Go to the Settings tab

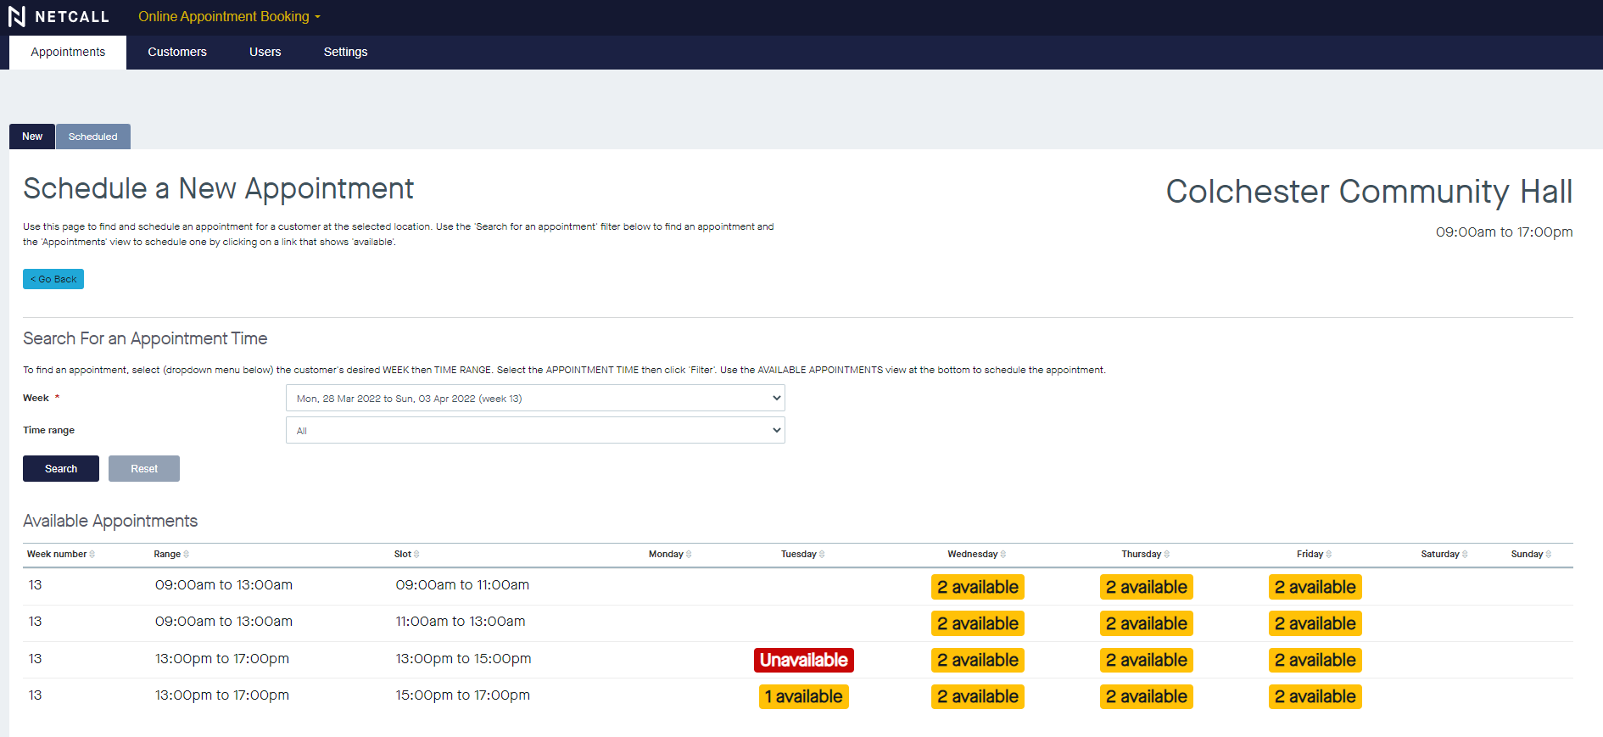pos(345,53)
